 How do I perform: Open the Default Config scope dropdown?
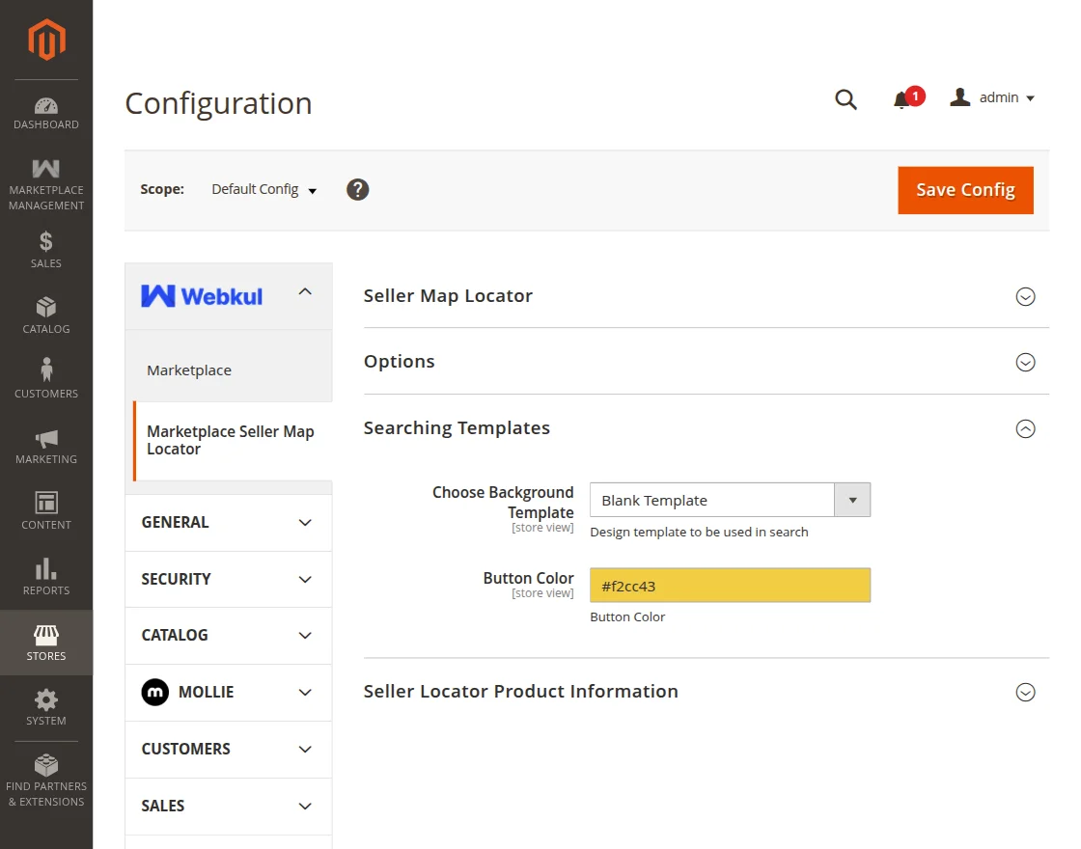[264, 190]
